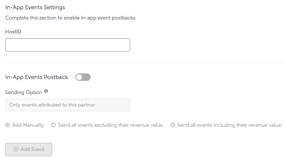Choose Send all events including their revenue value
This screenshot has width=285, height=158.
[173, 125]
